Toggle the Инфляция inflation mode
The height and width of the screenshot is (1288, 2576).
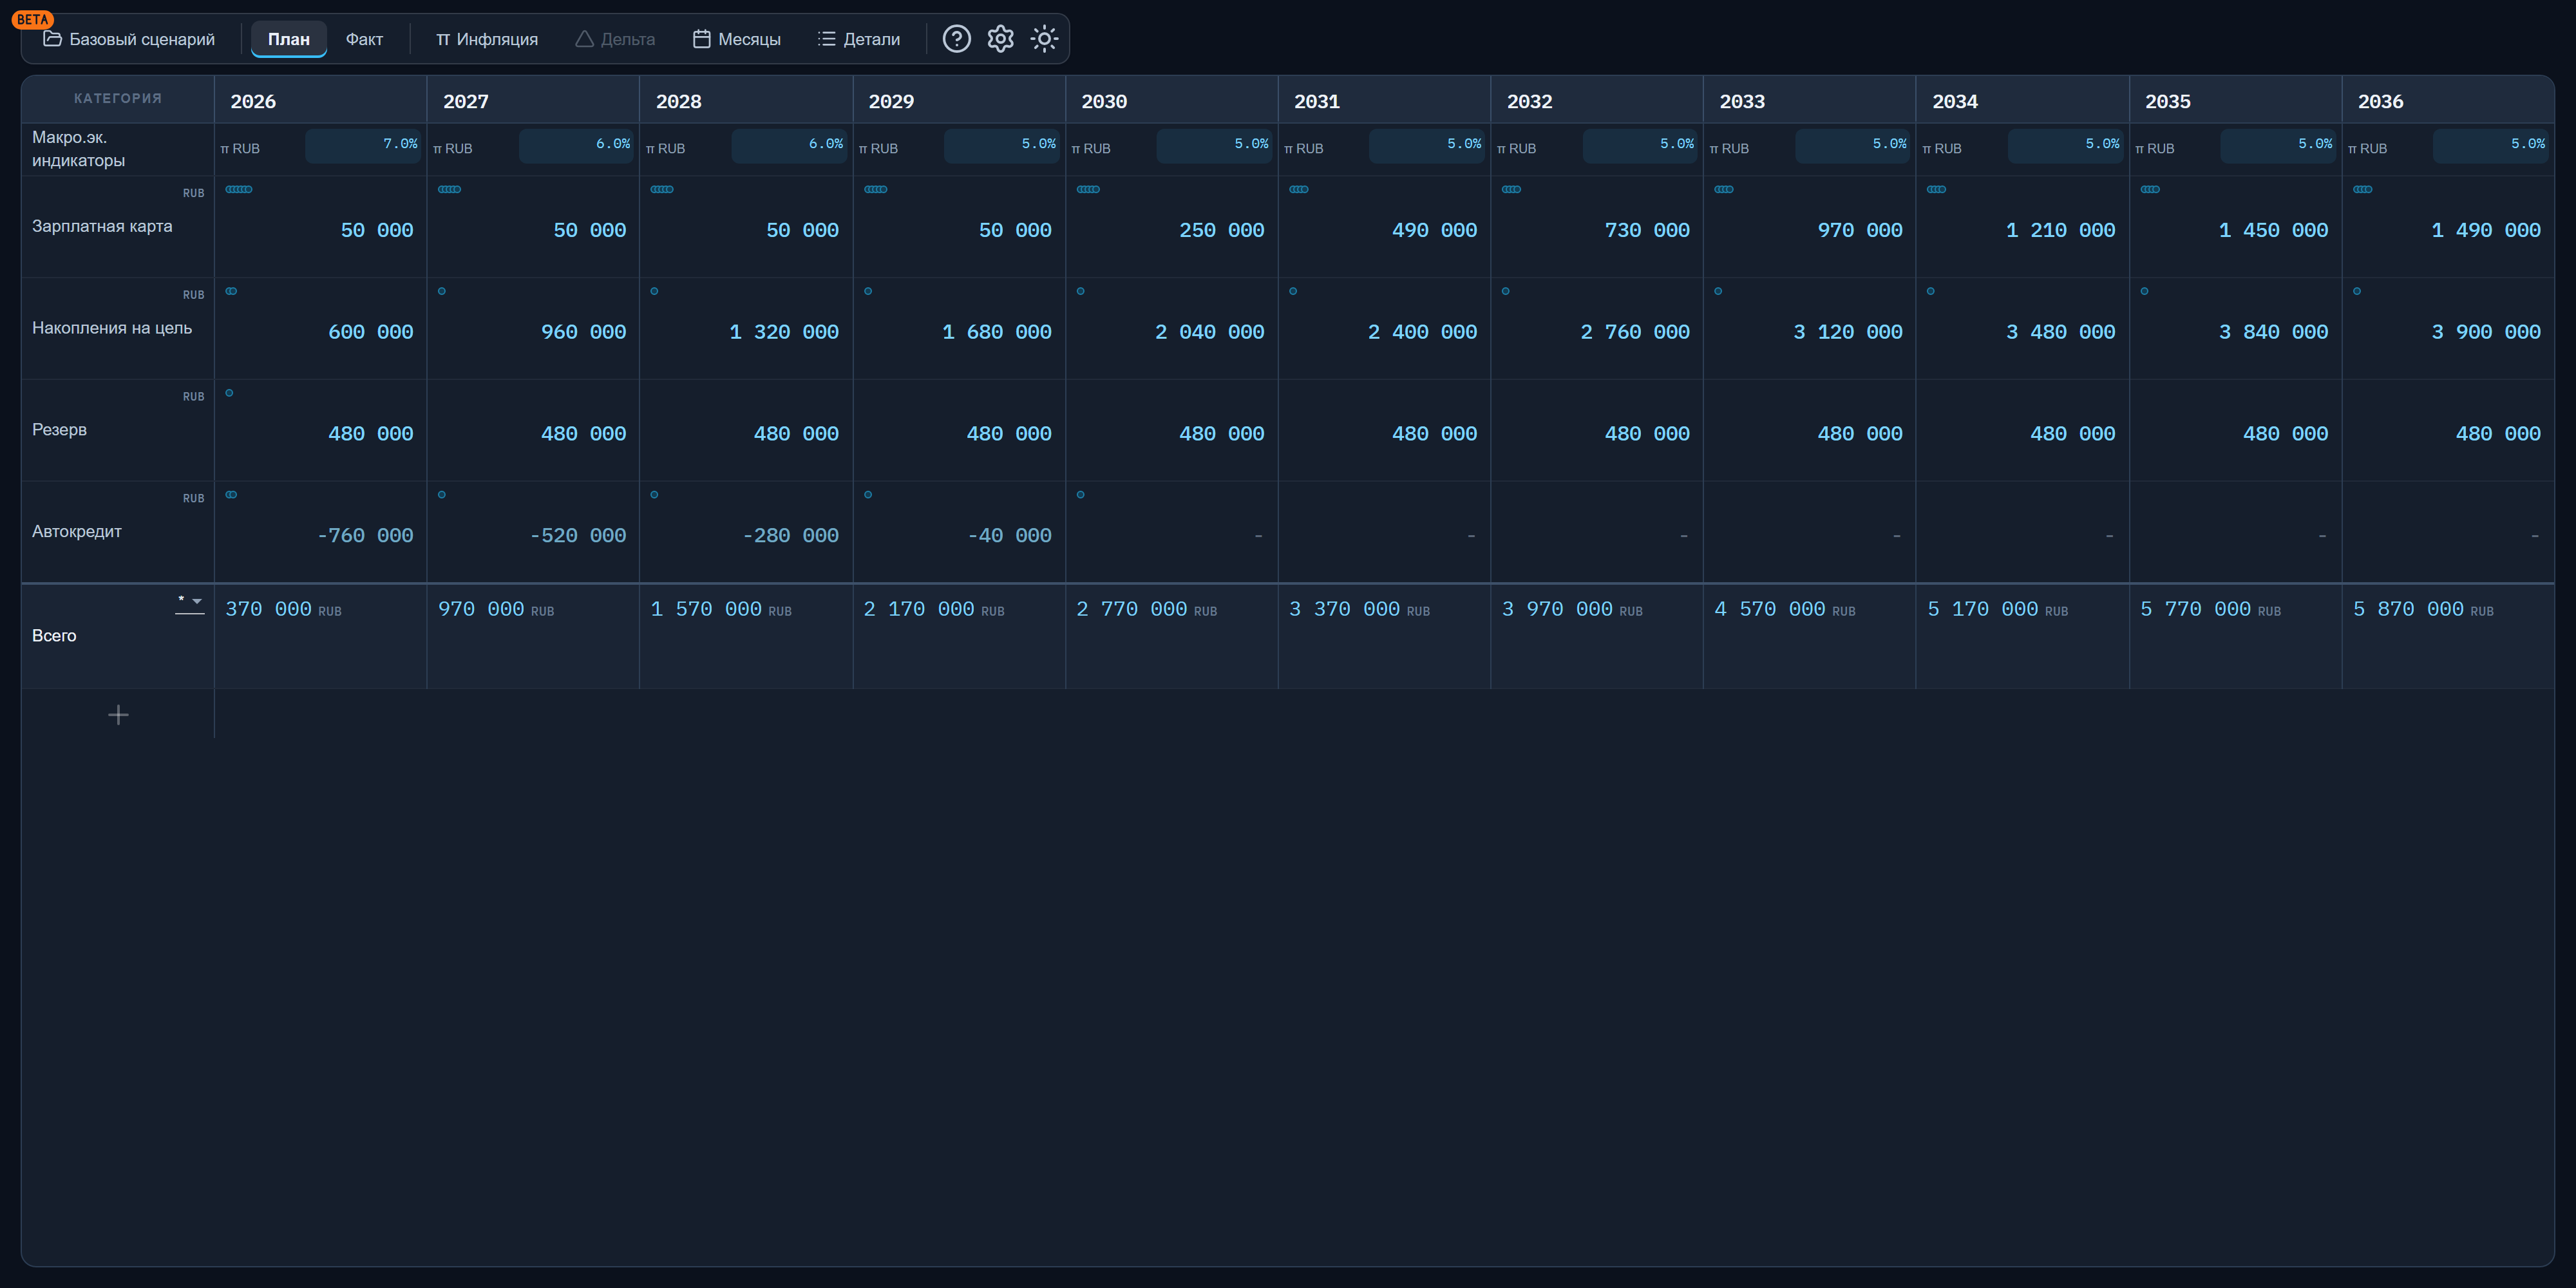point(487,39)
